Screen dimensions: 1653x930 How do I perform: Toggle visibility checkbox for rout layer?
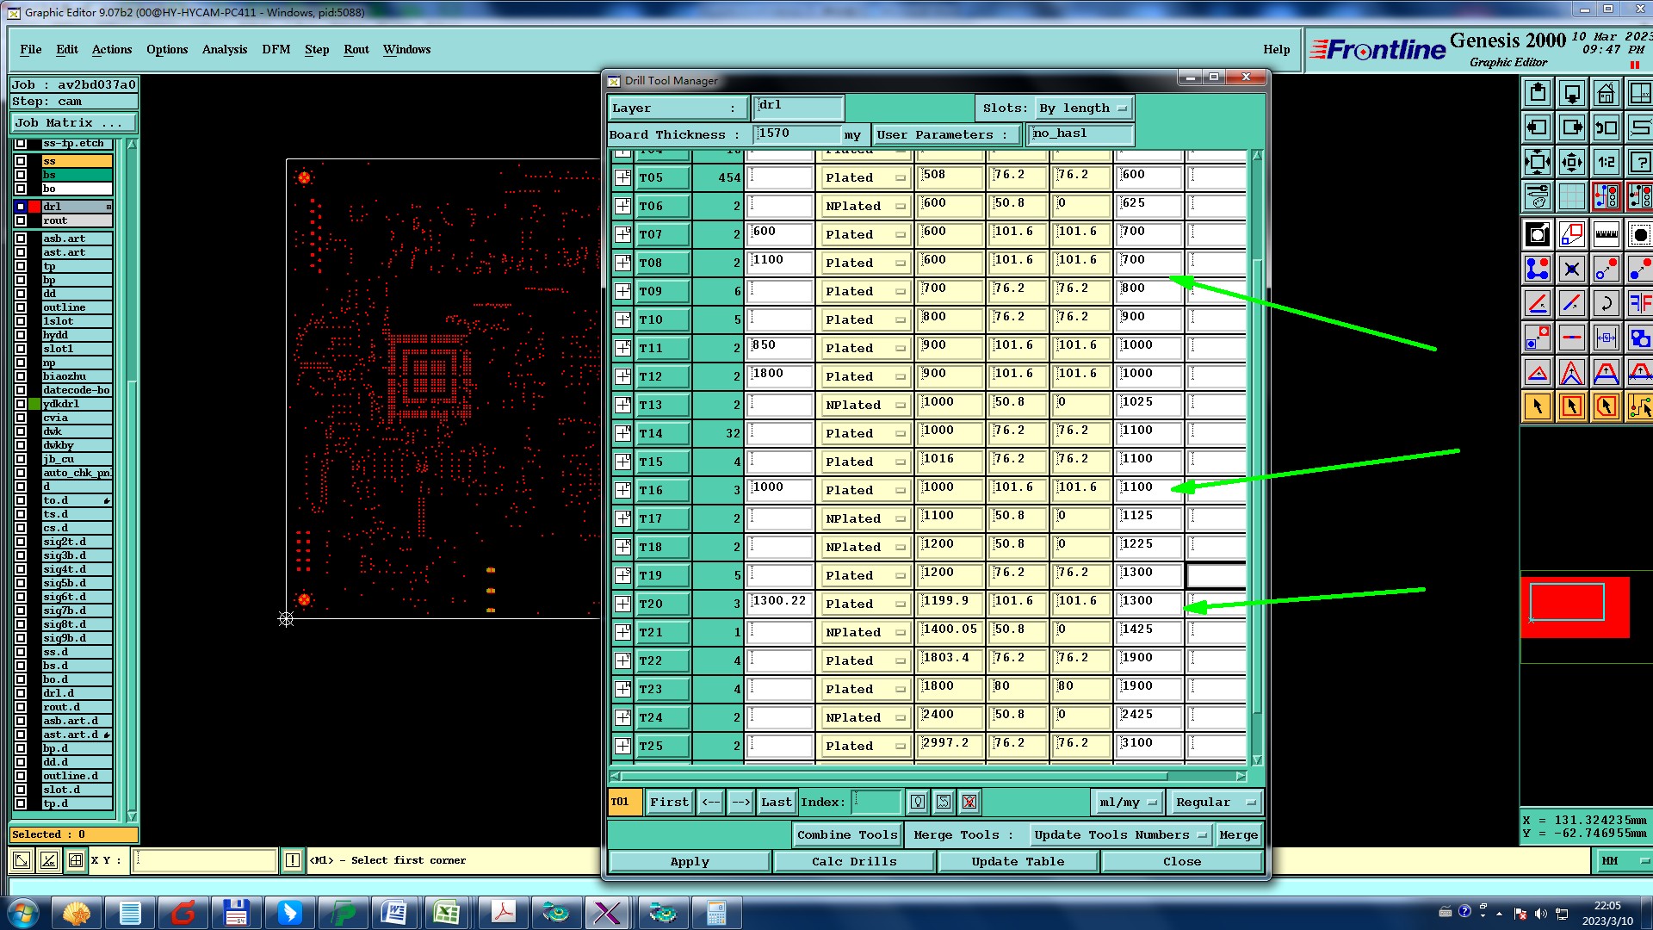[21, 220]
